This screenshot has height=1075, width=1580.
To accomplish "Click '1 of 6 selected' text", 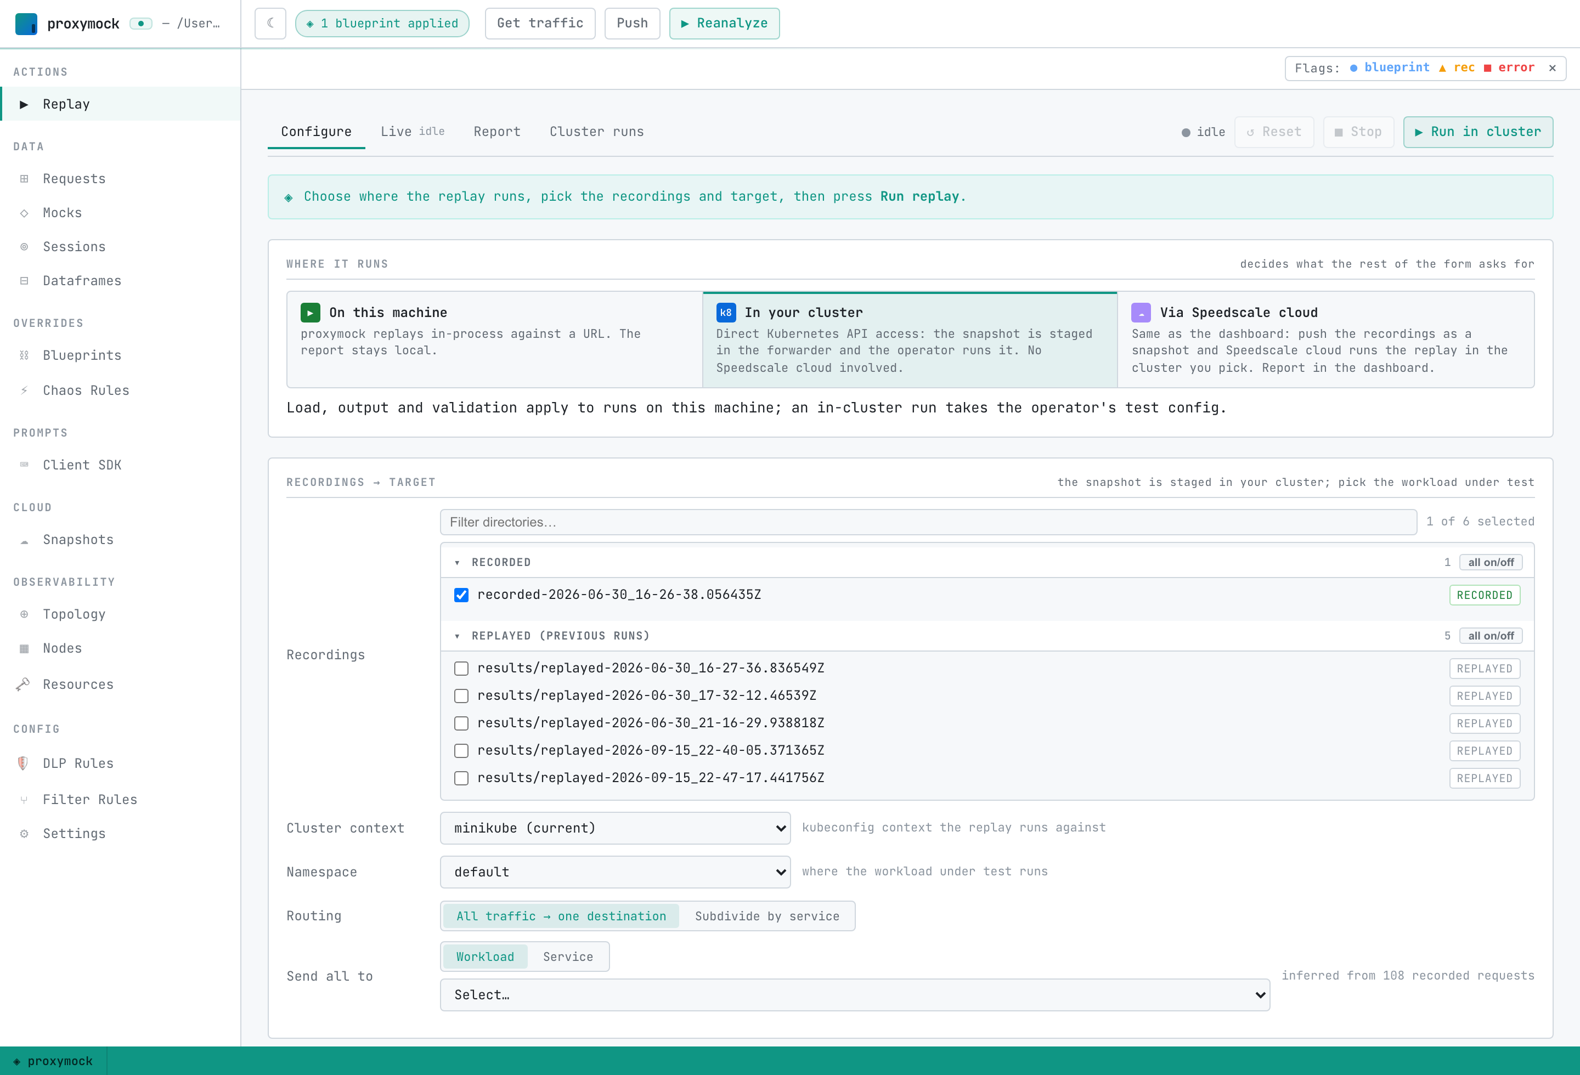I will (1480, 521).
